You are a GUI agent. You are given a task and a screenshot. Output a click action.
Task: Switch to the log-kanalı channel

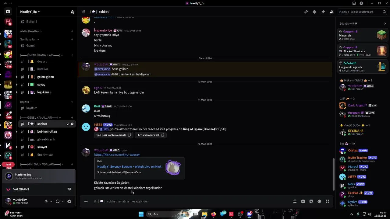pyautogui.click(x=47, y=92)
